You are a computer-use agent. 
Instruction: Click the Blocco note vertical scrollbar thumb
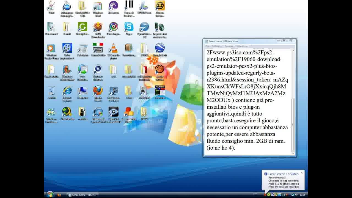click(293, 125)
